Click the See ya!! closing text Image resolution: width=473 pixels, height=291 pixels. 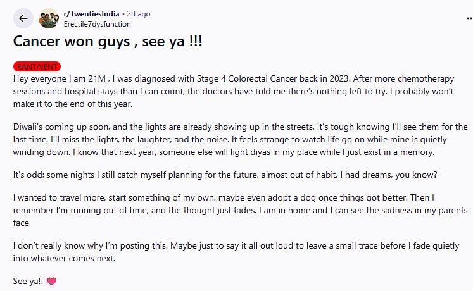click(x=27, y=280)
